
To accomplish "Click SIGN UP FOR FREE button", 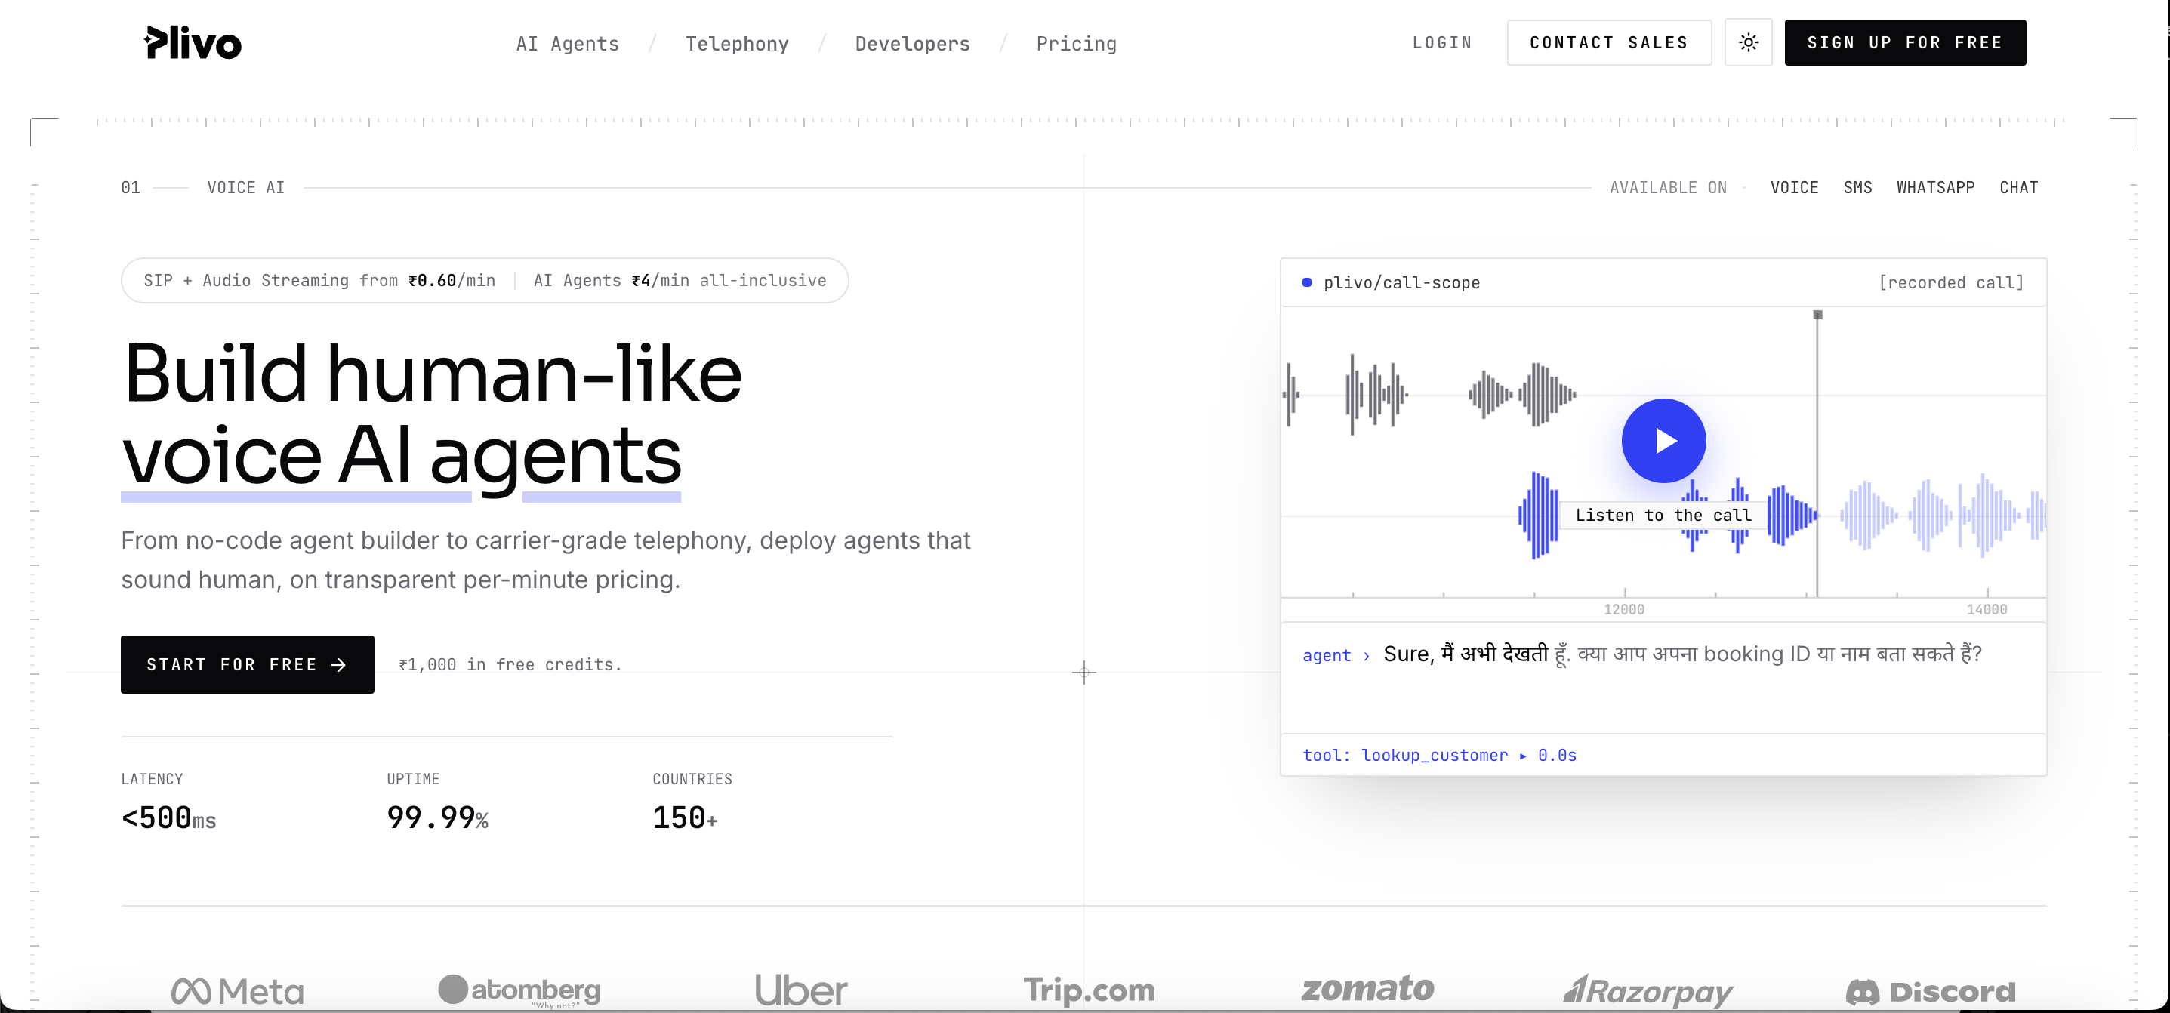I will tap(1905, 42).
